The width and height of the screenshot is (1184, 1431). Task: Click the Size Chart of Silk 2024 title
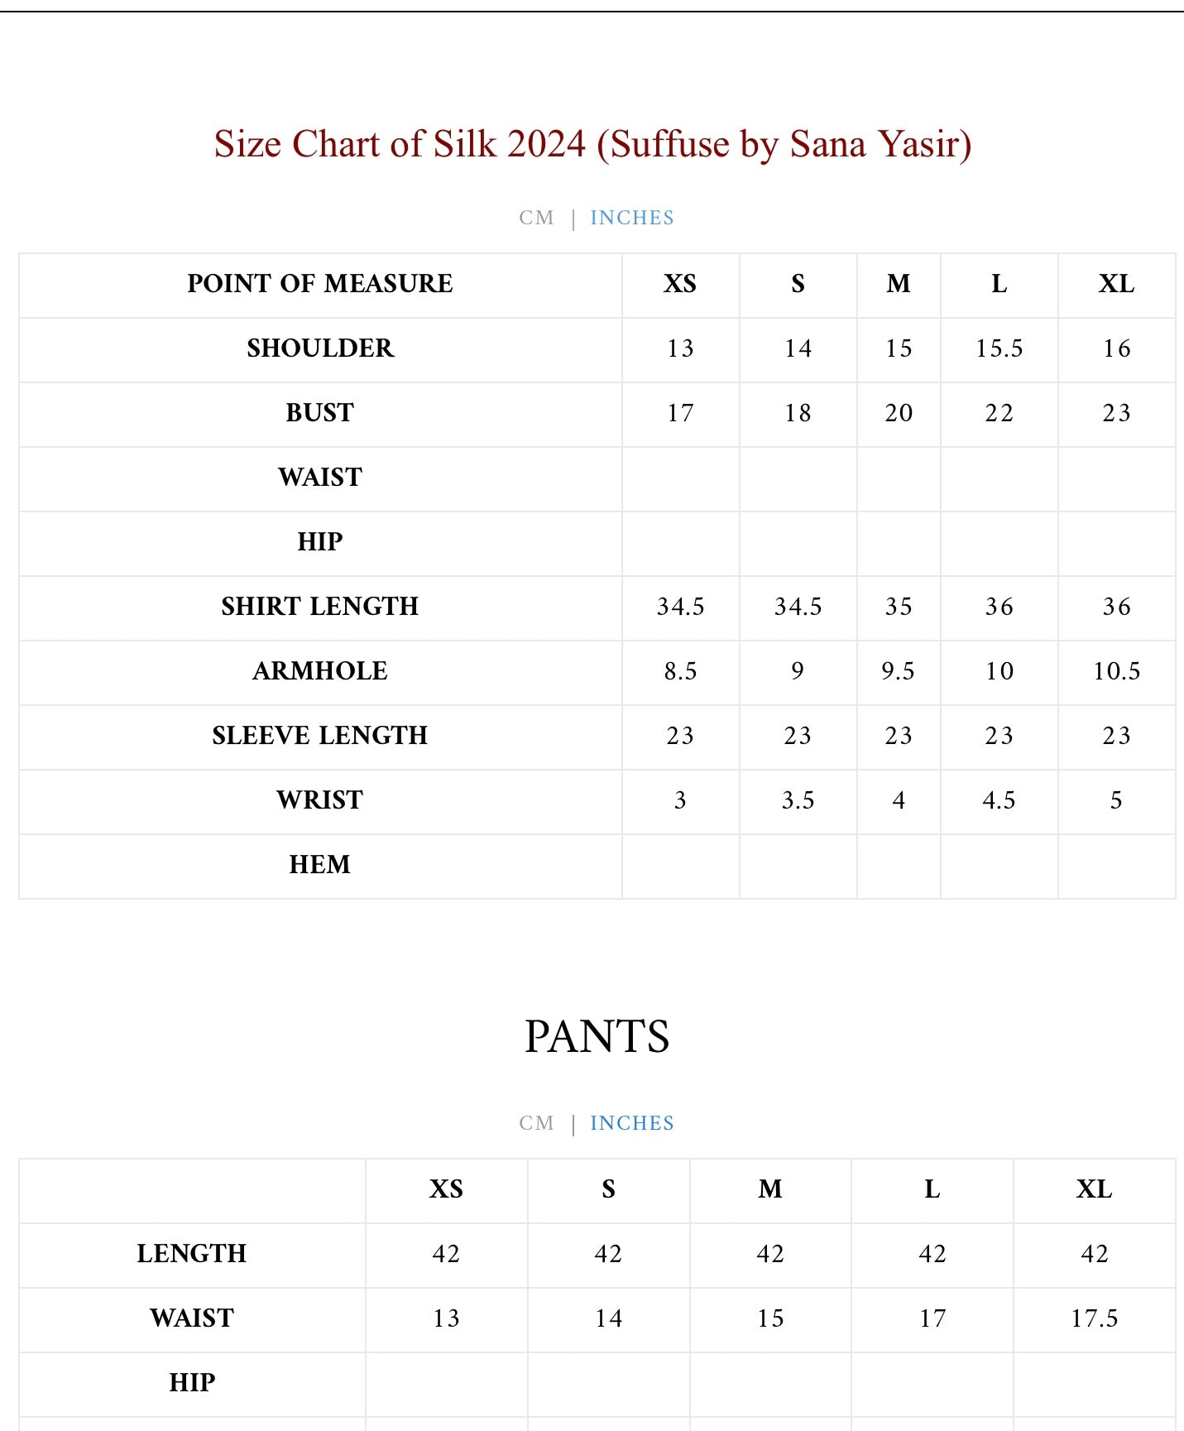(592, 144)
